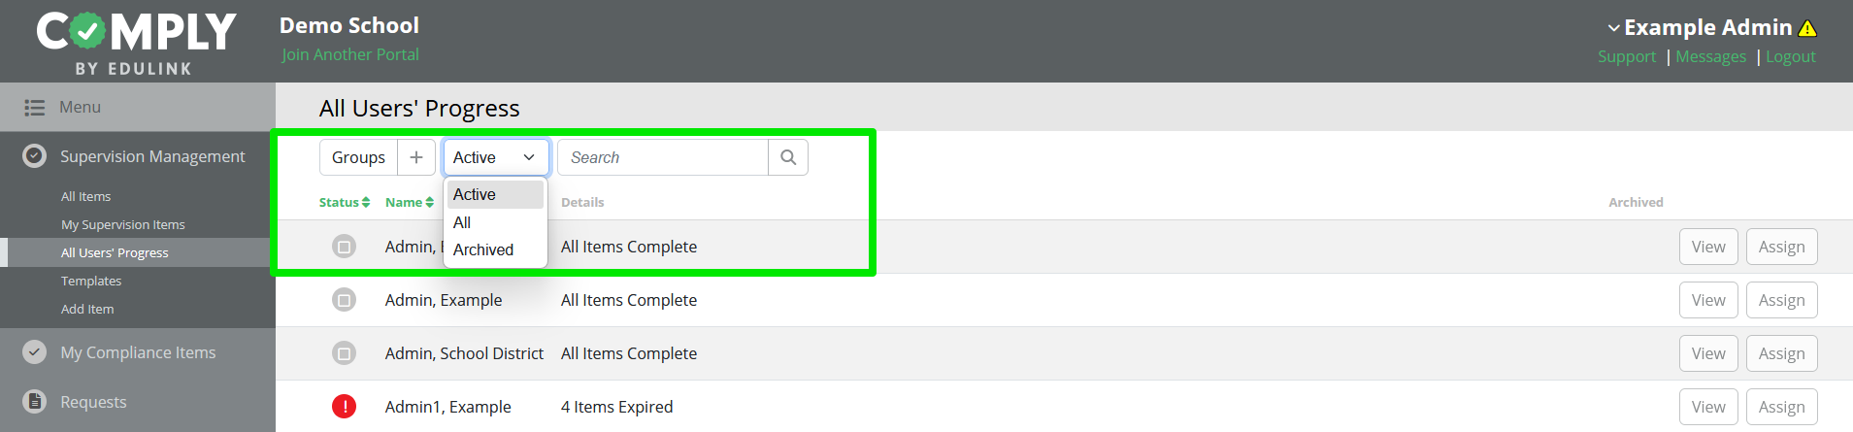The height and width of the screenshot is (432, 1853).
Task: Click into the Search input field
Action: coord(663,157)
